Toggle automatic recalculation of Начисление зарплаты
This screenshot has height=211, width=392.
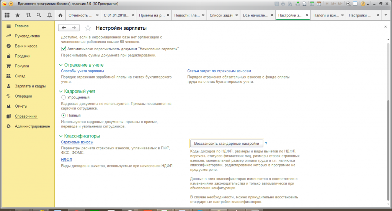pos(64,49)
